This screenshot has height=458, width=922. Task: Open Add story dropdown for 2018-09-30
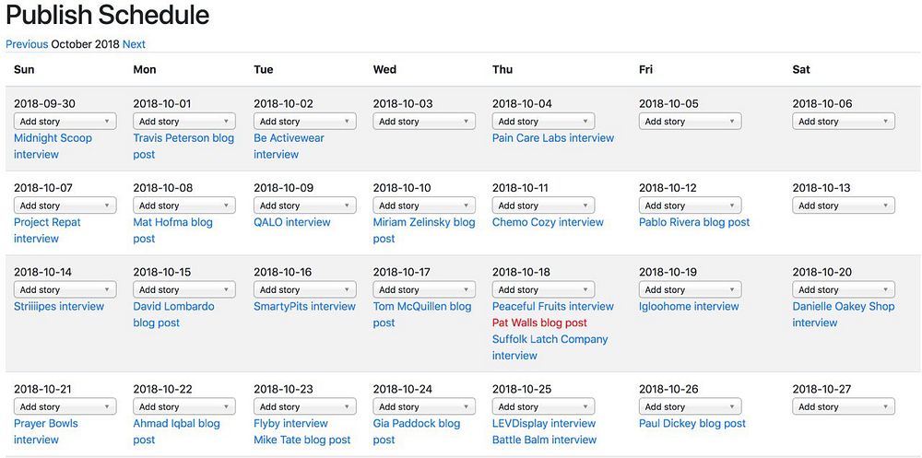tap(65, 122)
